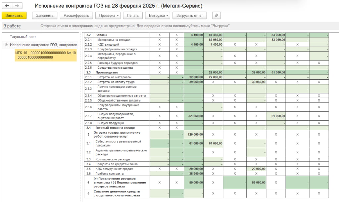Open attachments via the paperclip icon
The image size is (339, 202).
point(216,16)
